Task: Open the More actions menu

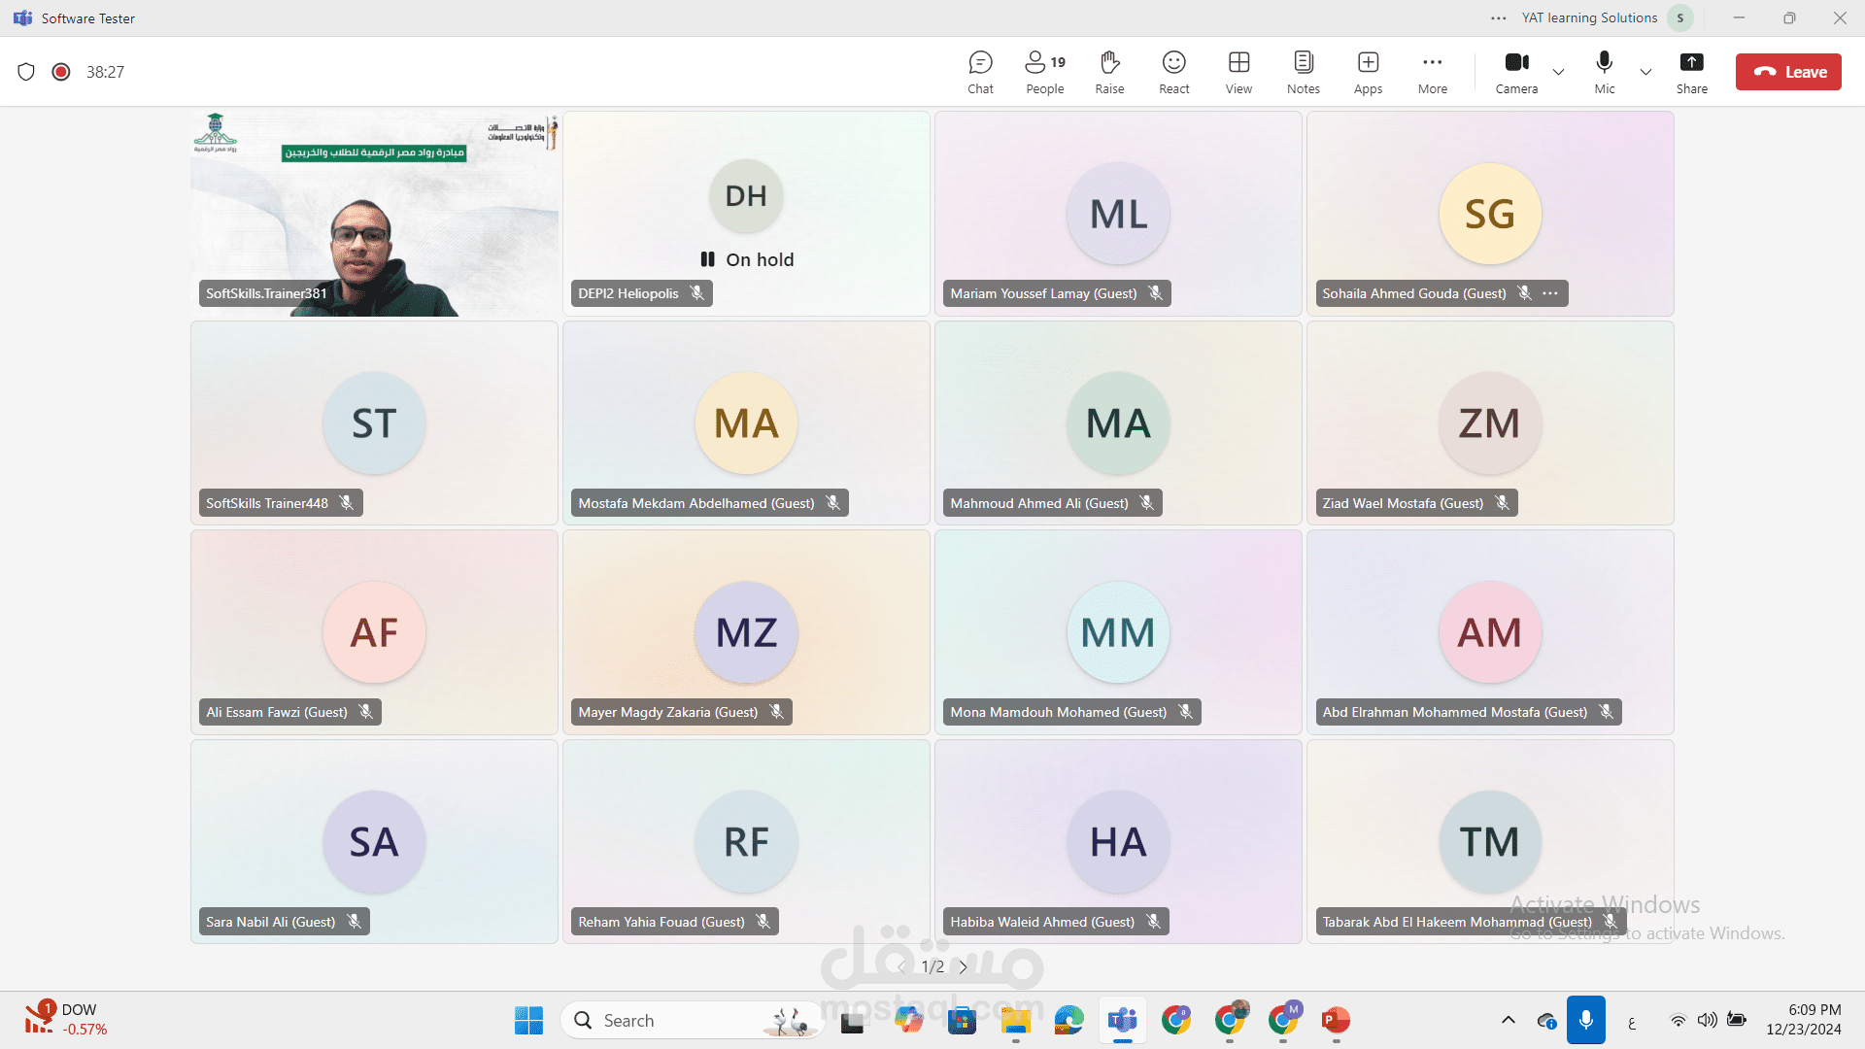Action: (1432, 72)
